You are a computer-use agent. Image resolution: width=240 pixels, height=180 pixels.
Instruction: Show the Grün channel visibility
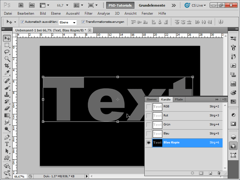[x=148, y=125]
